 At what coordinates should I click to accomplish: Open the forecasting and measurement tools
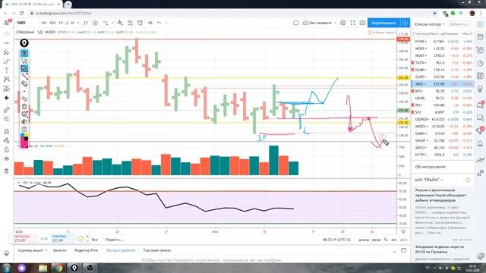(7, 89)
